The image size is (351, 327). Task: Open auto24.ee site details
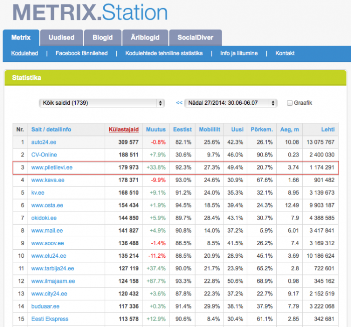(44, 142)
